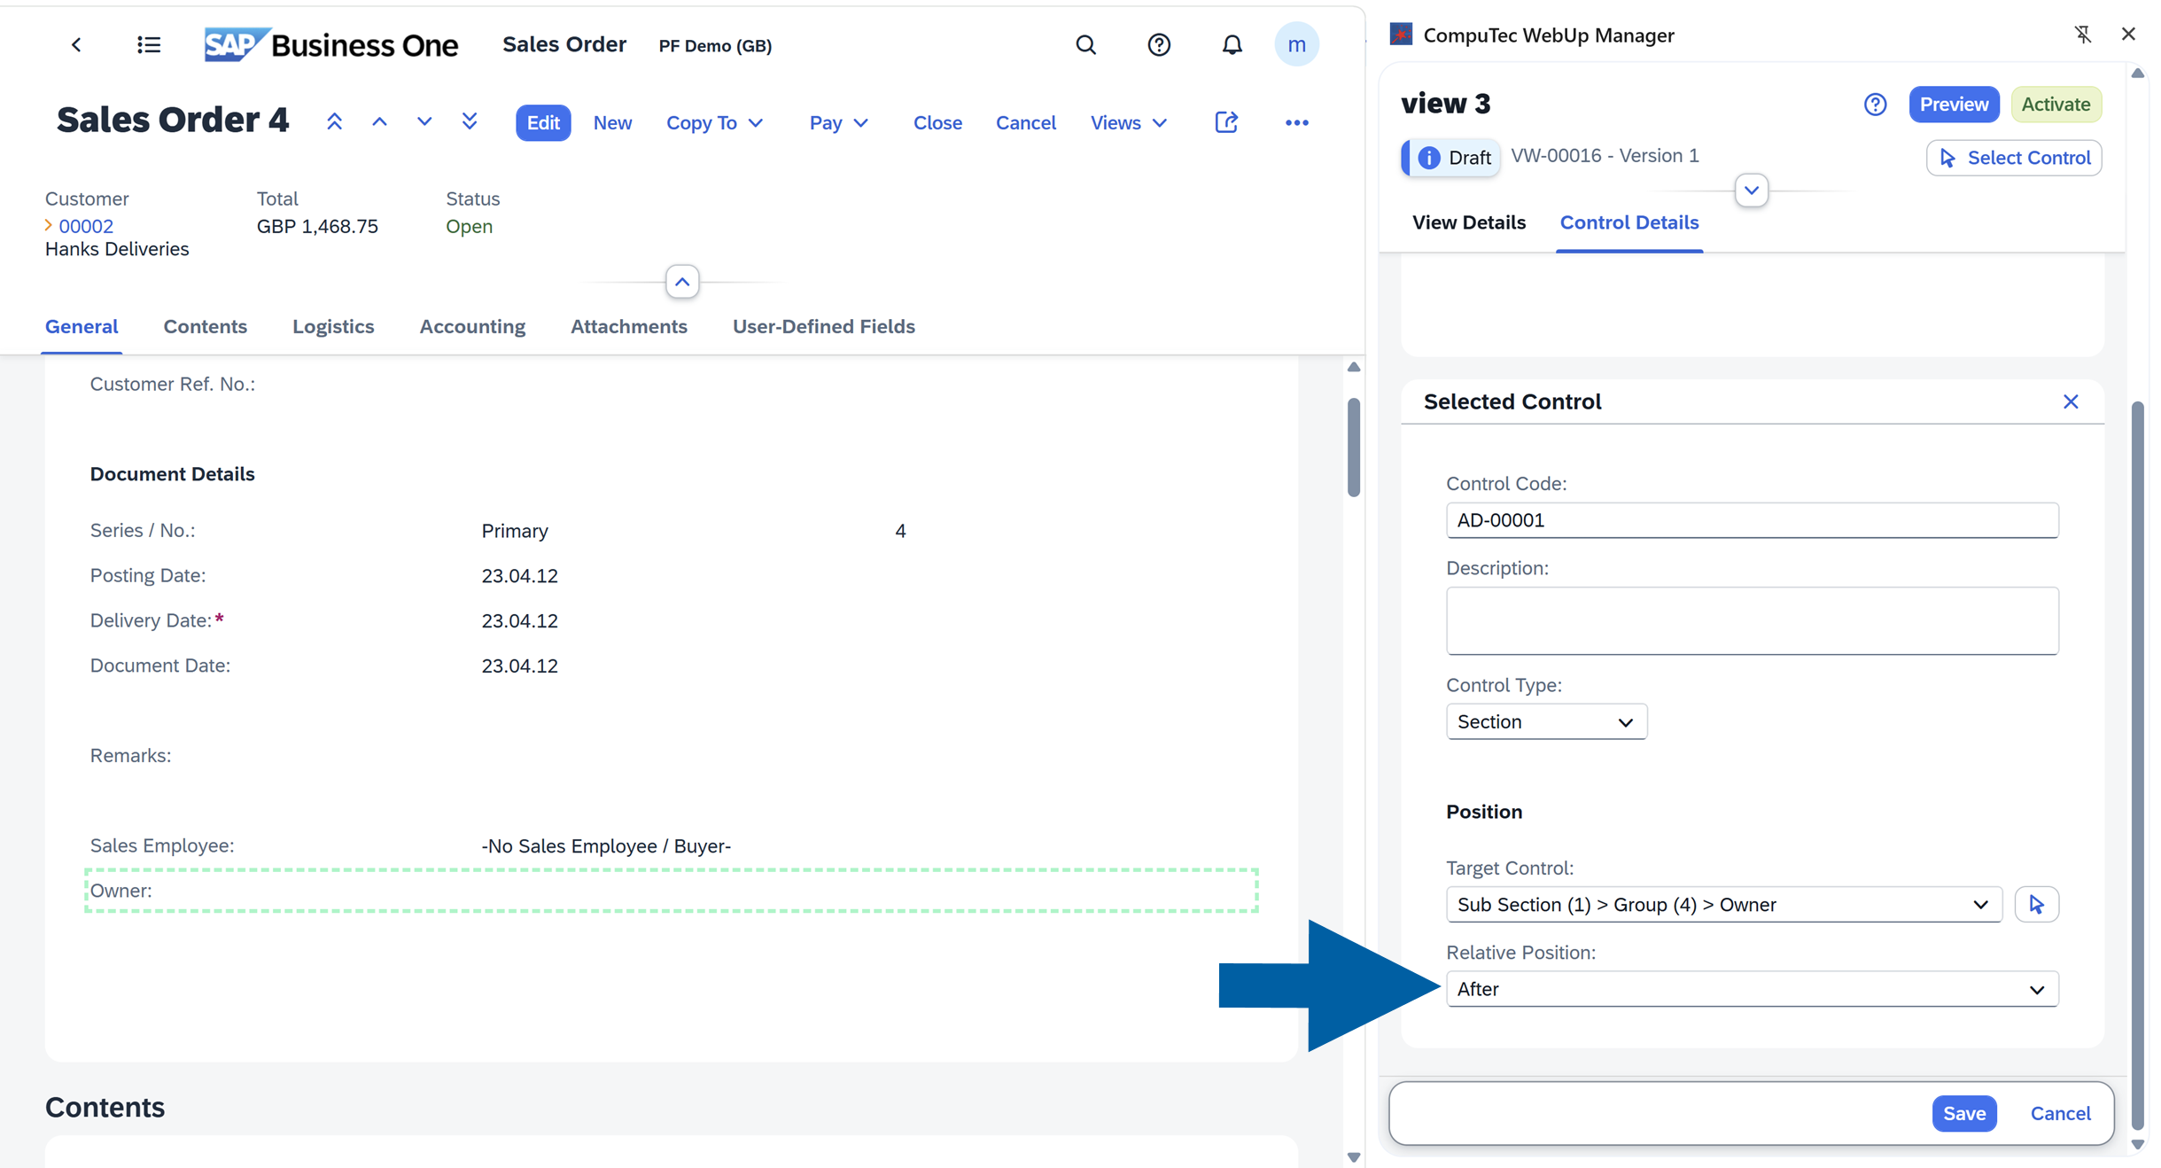Click the Posting Date value 23.04.12
Viewport: 2161px width, 1168px height.
tap(519, 576)
